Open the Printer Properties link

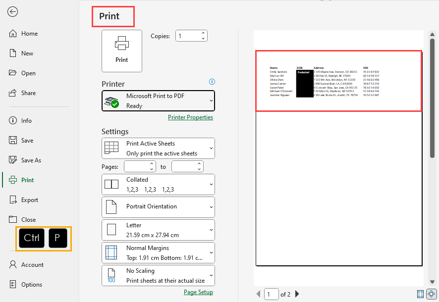coord(190,117)
